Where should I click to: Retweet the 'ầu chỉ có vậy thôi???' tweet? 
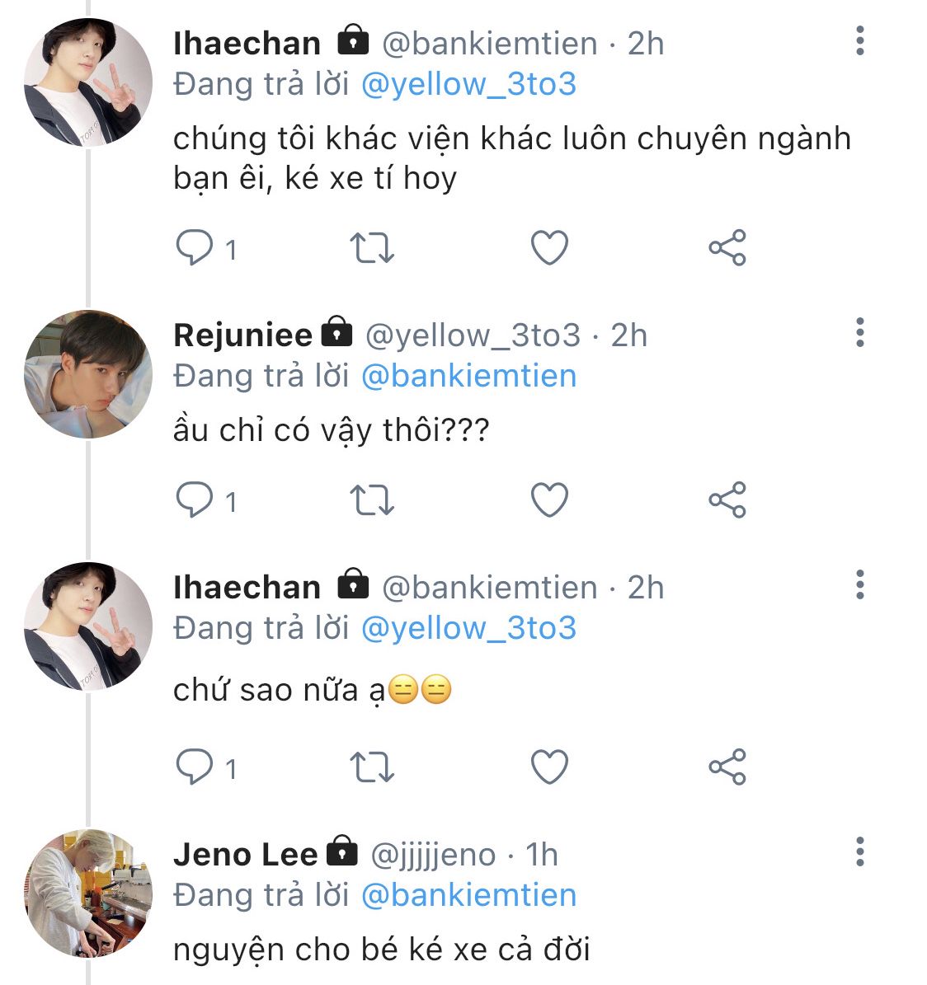click(x=372, y=500)
